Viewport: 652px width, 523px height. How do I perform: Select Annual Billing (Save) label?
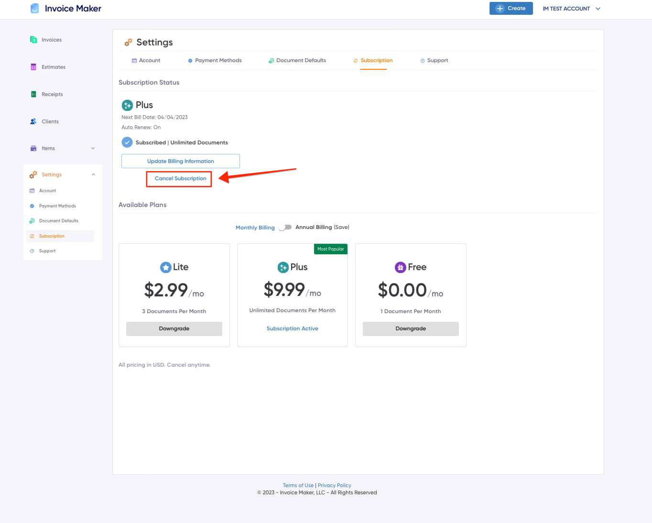pyautogui.click(x=322, y=228)
